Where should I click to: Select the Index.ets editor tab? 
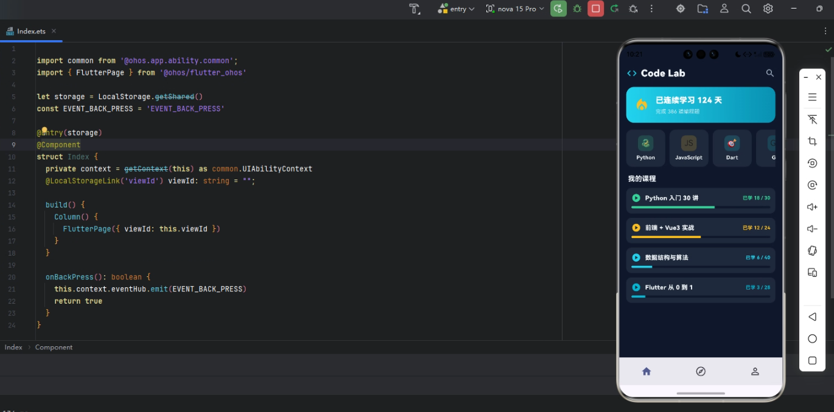click(31, 31)
